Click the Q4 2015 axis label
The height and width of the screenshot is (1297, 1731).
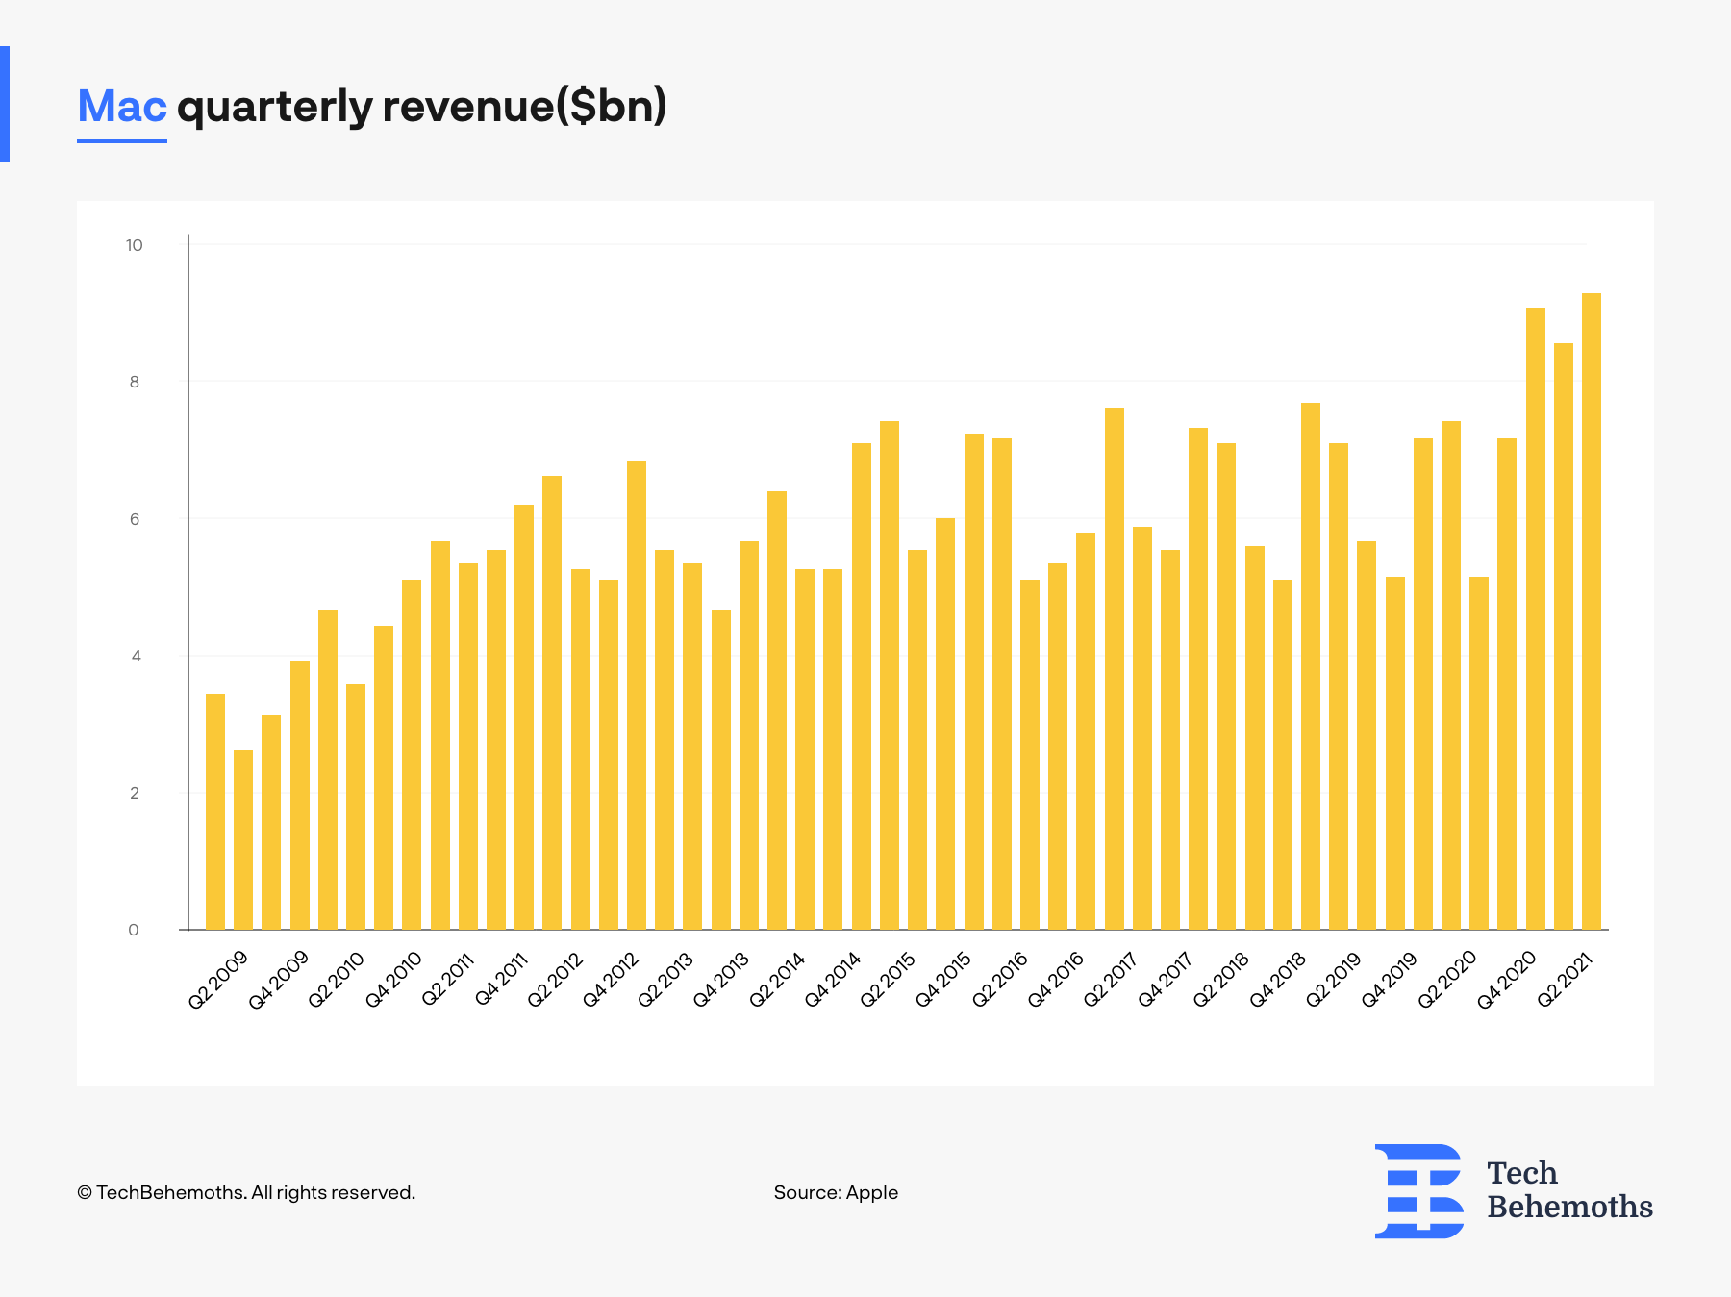pyautogui.click(x=943, y=980)
